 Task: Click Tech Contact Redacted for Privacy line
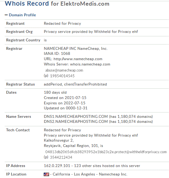click(x=62, y=130)
